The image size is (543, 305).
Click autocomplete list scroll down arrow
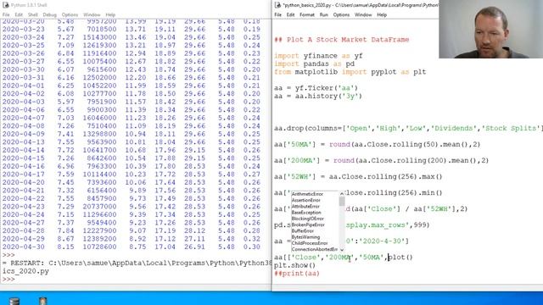(342, 249)
